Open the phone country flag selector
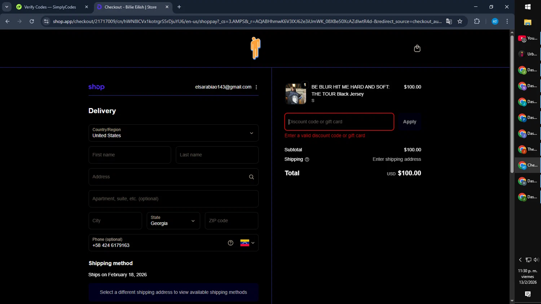This screenshot has width=541, height=304. click(247, 243)
